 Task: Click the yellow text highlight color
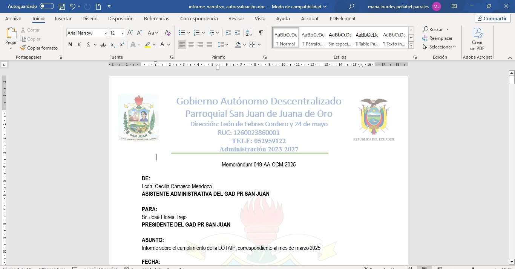point(147,45)
